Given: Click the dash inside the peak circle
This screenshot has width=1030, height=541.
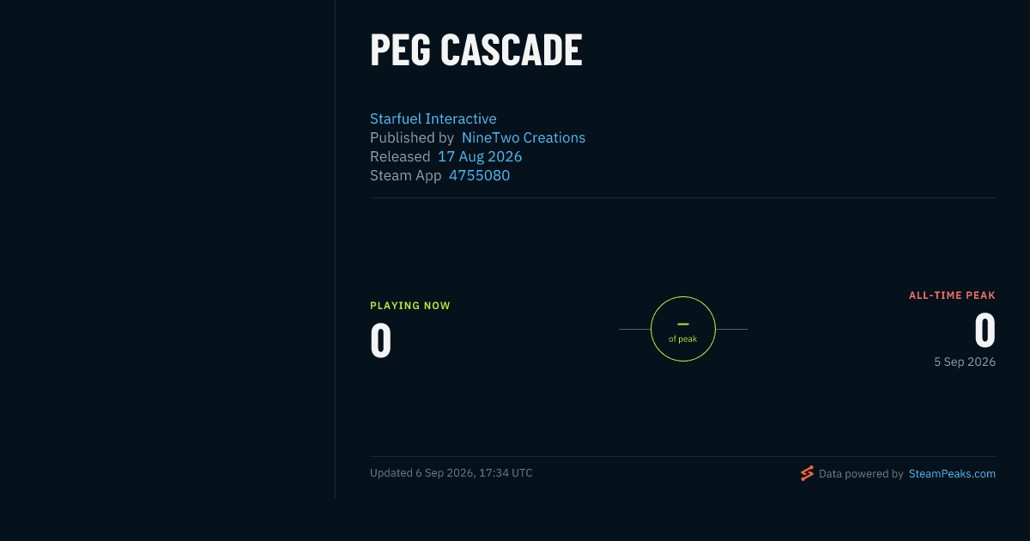Looking at the screenshot, I should [683, 324].
